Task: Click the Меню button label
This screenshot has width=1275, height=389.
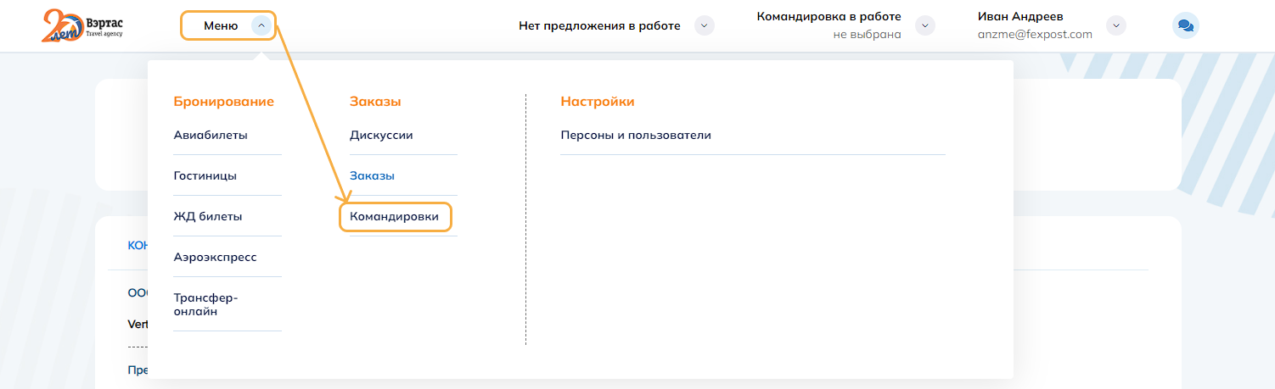Action: click(x=221, y=25)
